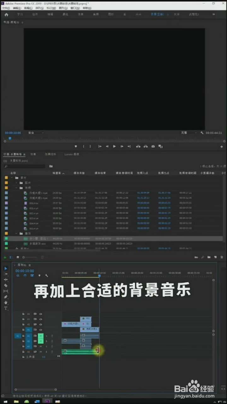The width and height of the screenshot is (227, 404).
Task: Select the Hand tool
Action: pos(6,302)
